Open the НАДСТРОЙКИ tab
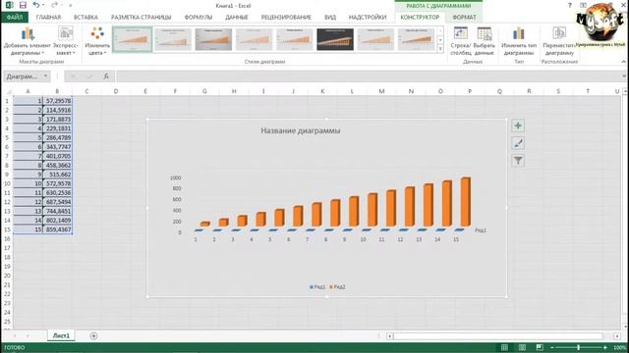Image resolution: width=629 pixels, height=353 pixels. pos(368,18)
